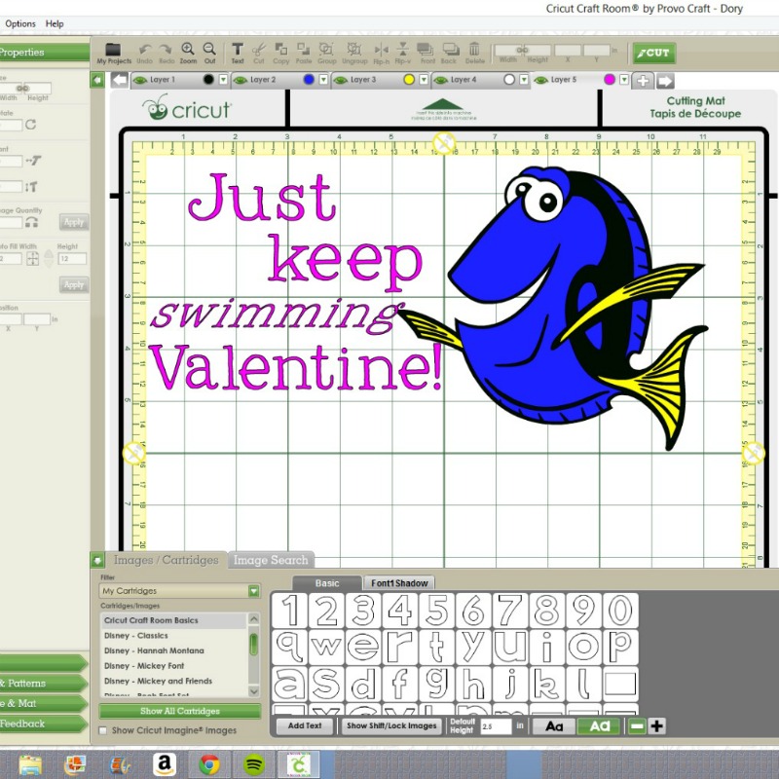The image size is (779, 779).
Task: Select Disney - Mickey Font cartridge
Action: (144, 666)
